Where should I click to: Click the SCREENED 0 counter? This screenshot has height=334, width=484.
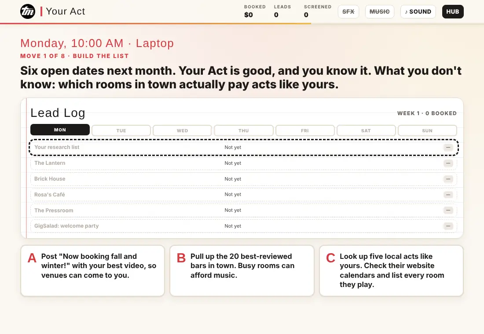317,11
